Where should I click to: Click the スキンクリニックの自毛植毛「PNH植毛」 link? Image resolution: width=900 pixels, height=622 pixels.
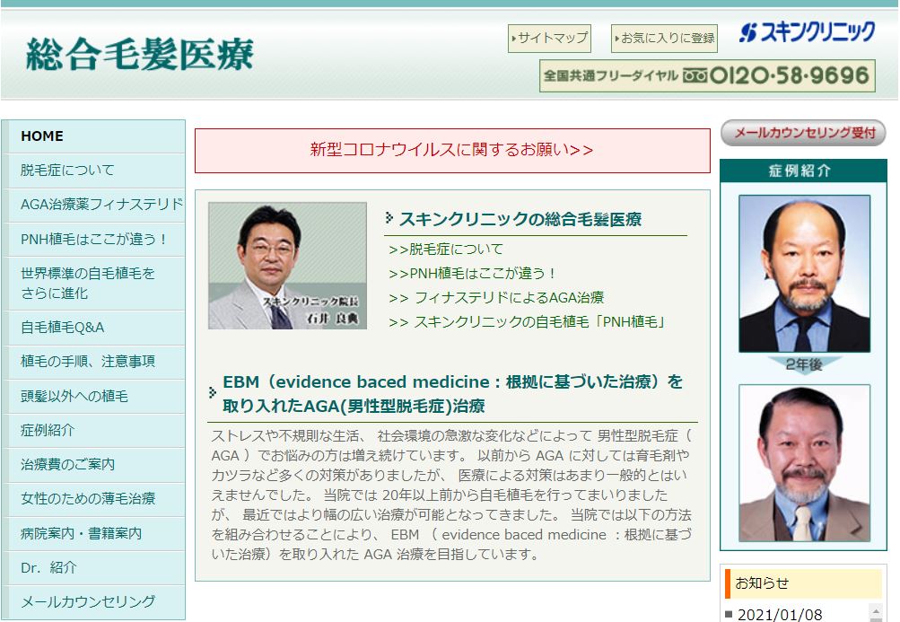tap(528, 322)
